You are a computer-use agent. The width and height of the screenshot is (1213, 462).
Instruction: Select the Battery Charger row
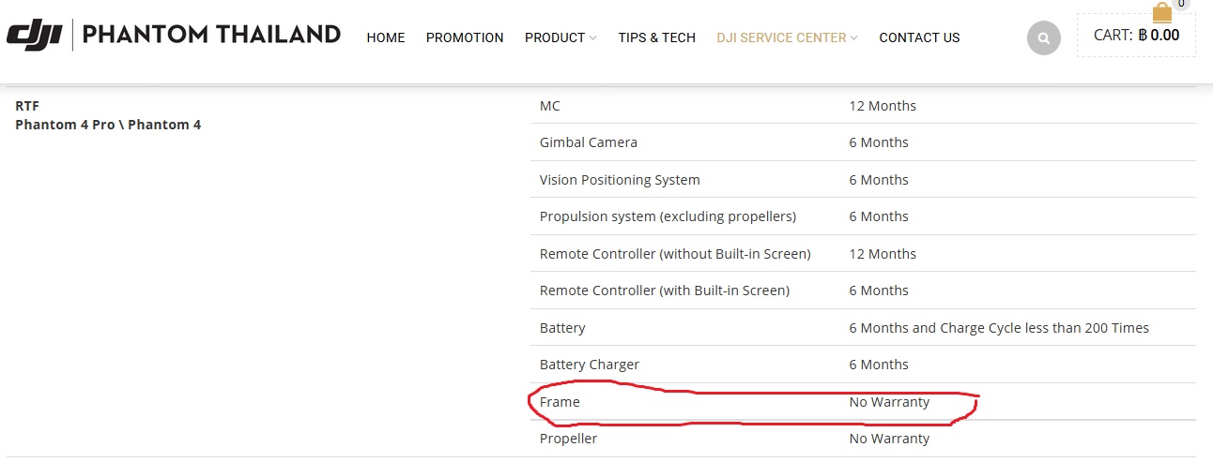pos(863,365)
